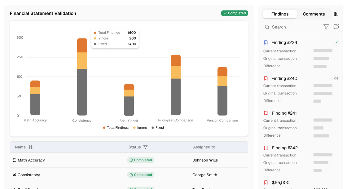Open the filter icon in the Findings panel
Viewport: 347px width, 189px height.
pyautogui.click(x=326, y=27)
